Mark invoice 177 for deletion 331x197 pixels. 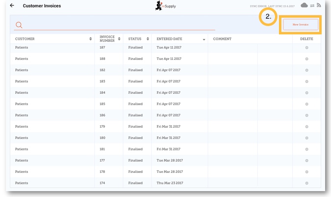tap(307, 161)
